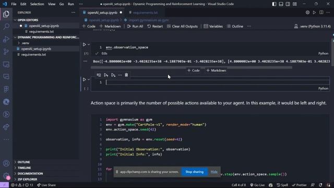Open additional notebook toolbar actions
Image resolution: width=334 pixels, height=188 pixels.
(x=249, y=26)
